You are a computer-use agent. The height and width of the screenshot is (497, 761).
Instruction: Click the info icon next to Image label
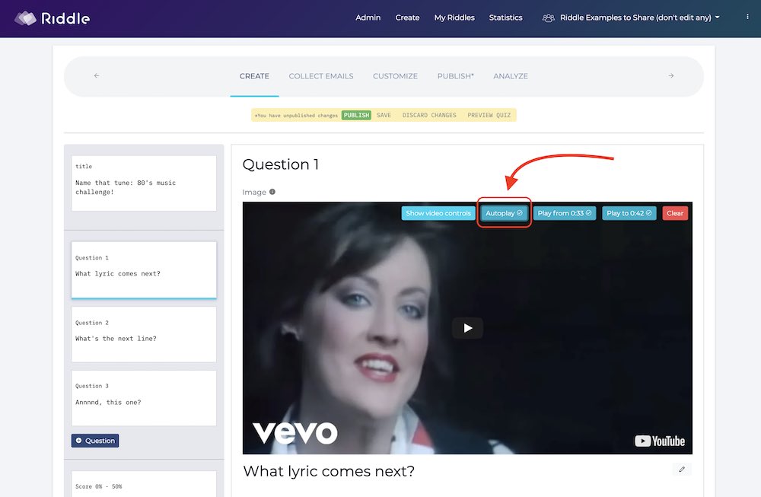point(272,192)
